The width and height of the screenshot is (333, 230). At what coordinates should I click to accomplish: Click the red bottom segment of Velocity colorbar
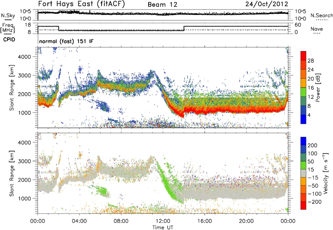pos(303,206)
